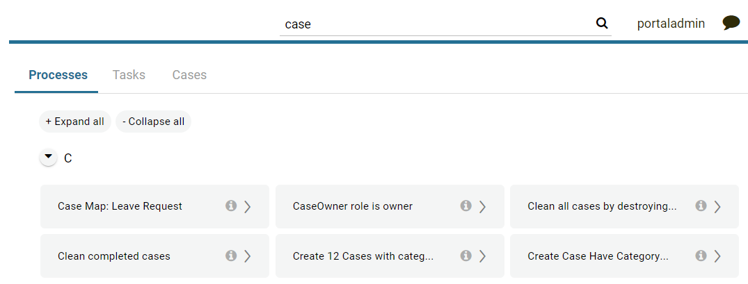Show info for CaseOwner role is owner
Viewport: 748px width, 284px height.
click(x=465, y=206)
